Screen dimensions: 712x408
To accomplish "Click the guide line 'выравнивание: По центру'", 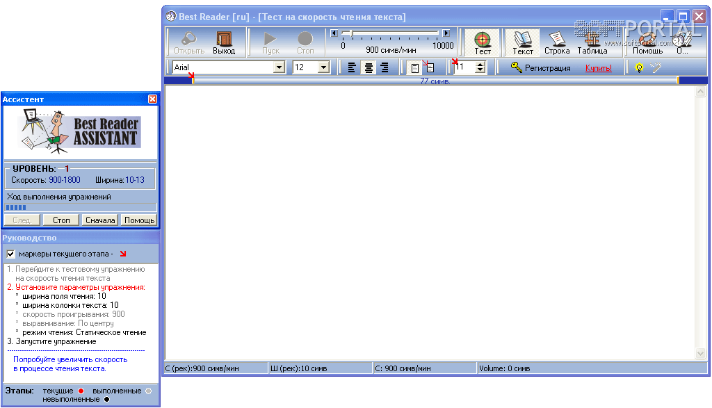I will [68, 324].
